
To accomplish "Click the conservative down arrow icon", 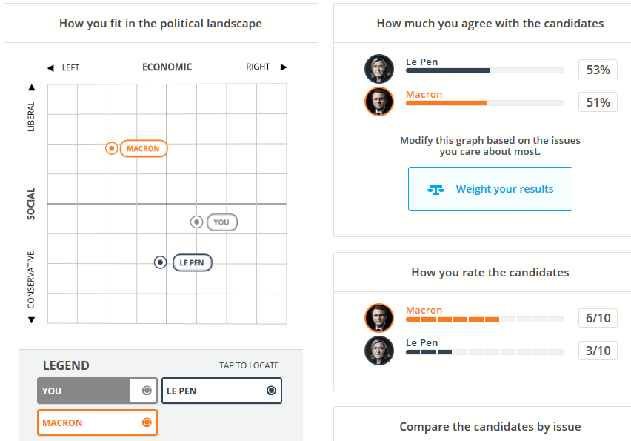I will pyautogui.click(x=31, y=319).
